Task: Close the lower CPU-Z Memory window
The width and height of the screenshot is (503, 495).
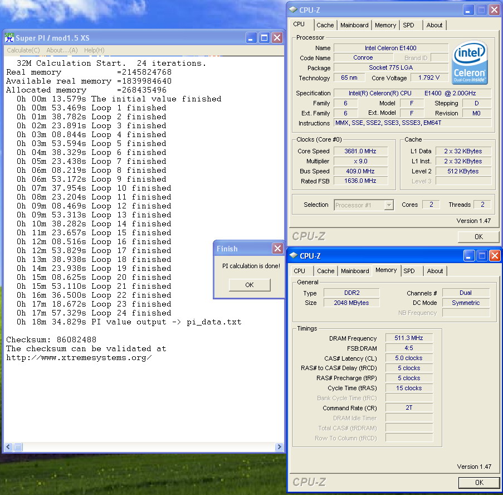Action: tap(495, 256)
